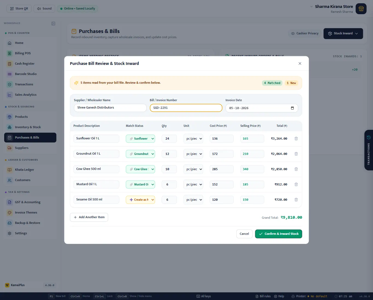Open Help in status bar
The width and height of the screenshot is (373, 300).
tap(279, 296)
